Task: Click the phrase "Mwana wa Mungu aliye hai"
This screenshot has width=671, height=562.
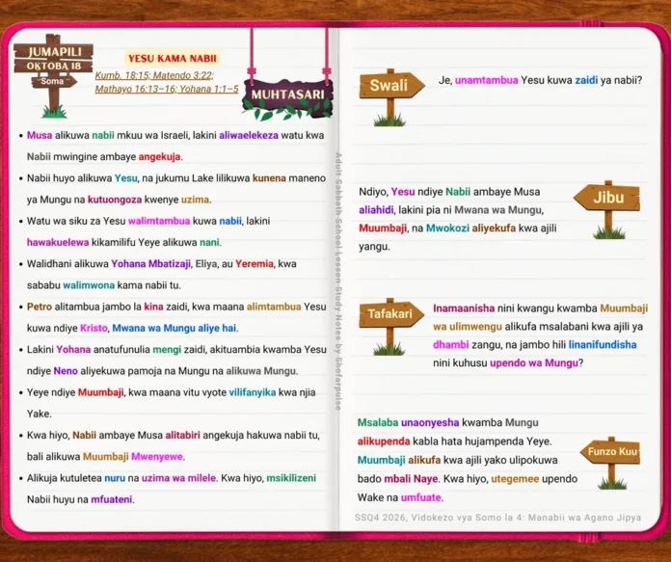Action: pos(174,328)
